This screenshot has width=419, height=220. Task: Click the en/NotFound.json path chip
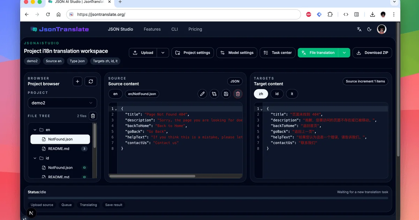pyautogui.click(x=142, y=94)
